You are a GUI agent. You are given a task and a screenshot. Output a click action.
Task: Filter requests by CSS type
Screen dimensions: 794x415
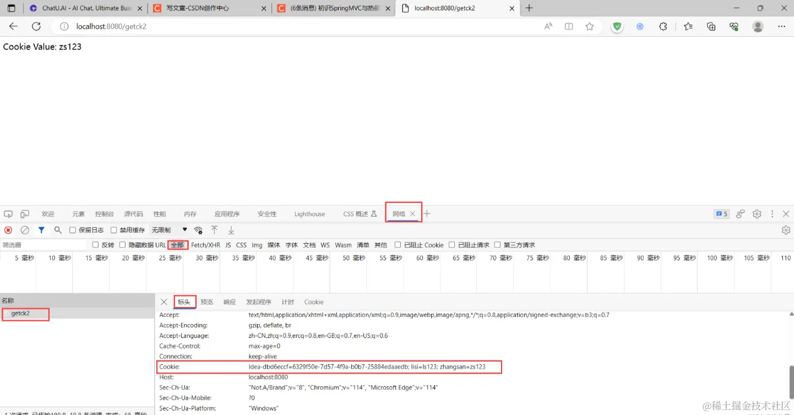[x=241, y=245]
